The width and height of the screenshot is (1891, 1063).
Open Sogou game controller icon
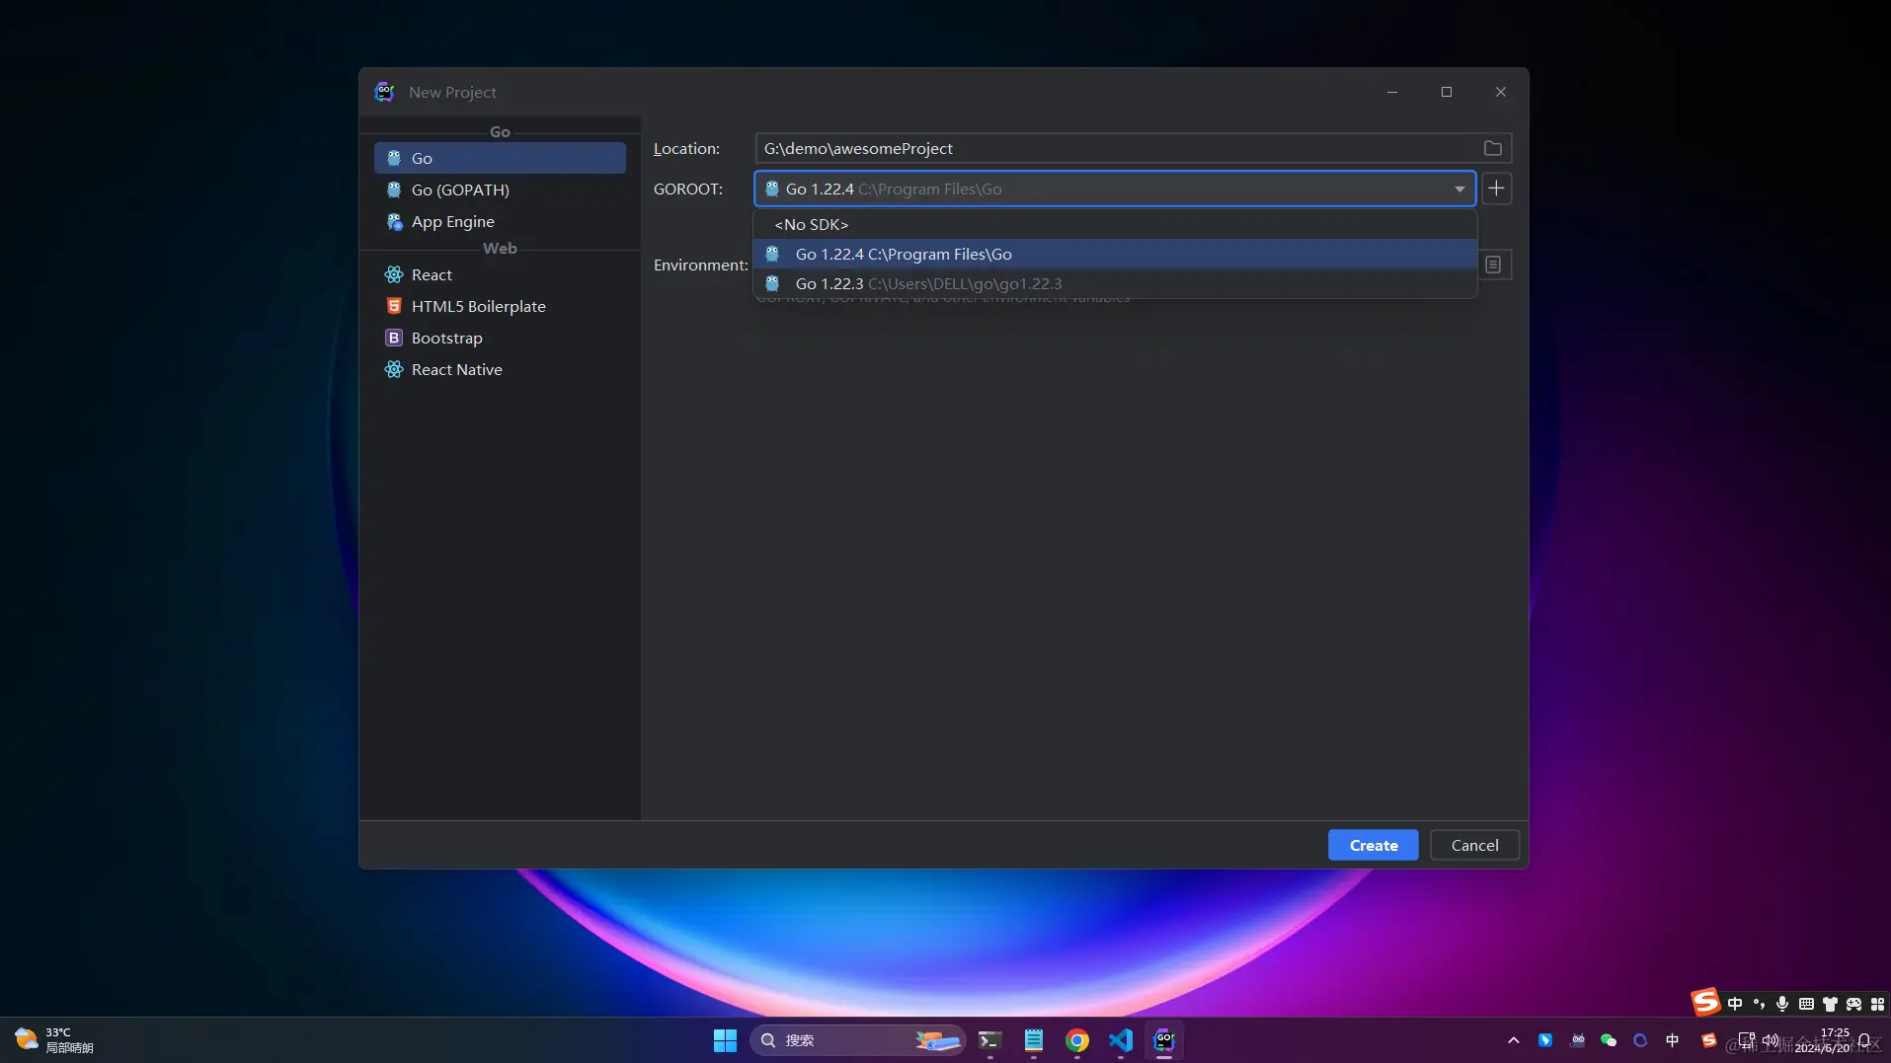[x=1853, y=1004]
